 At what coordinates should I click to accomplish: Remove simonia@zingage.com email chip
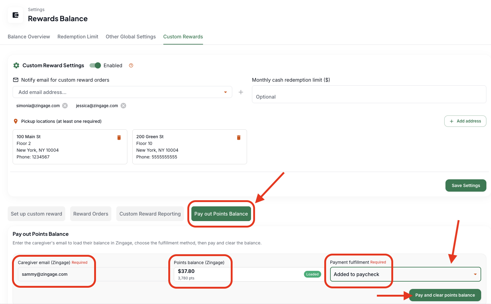click(x=65, y=106)
